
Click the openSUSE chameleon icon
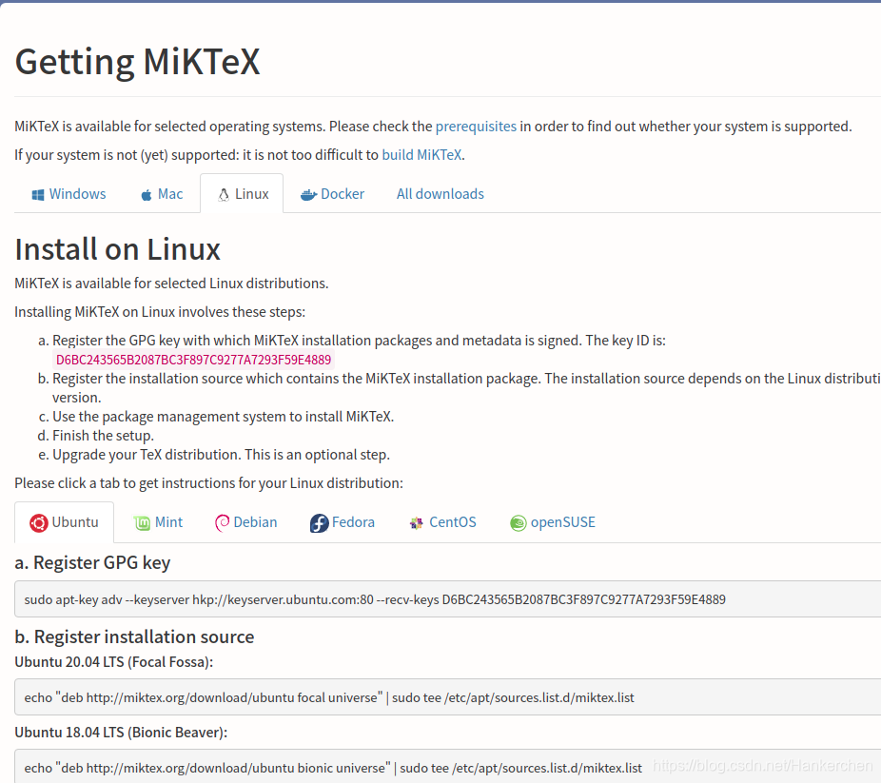click(518, 523)
